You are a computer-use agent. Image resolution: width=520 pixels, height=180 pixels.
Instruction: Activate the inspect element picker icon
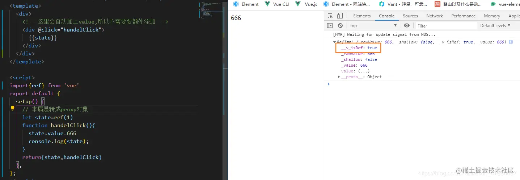click(x=330, y=16)
